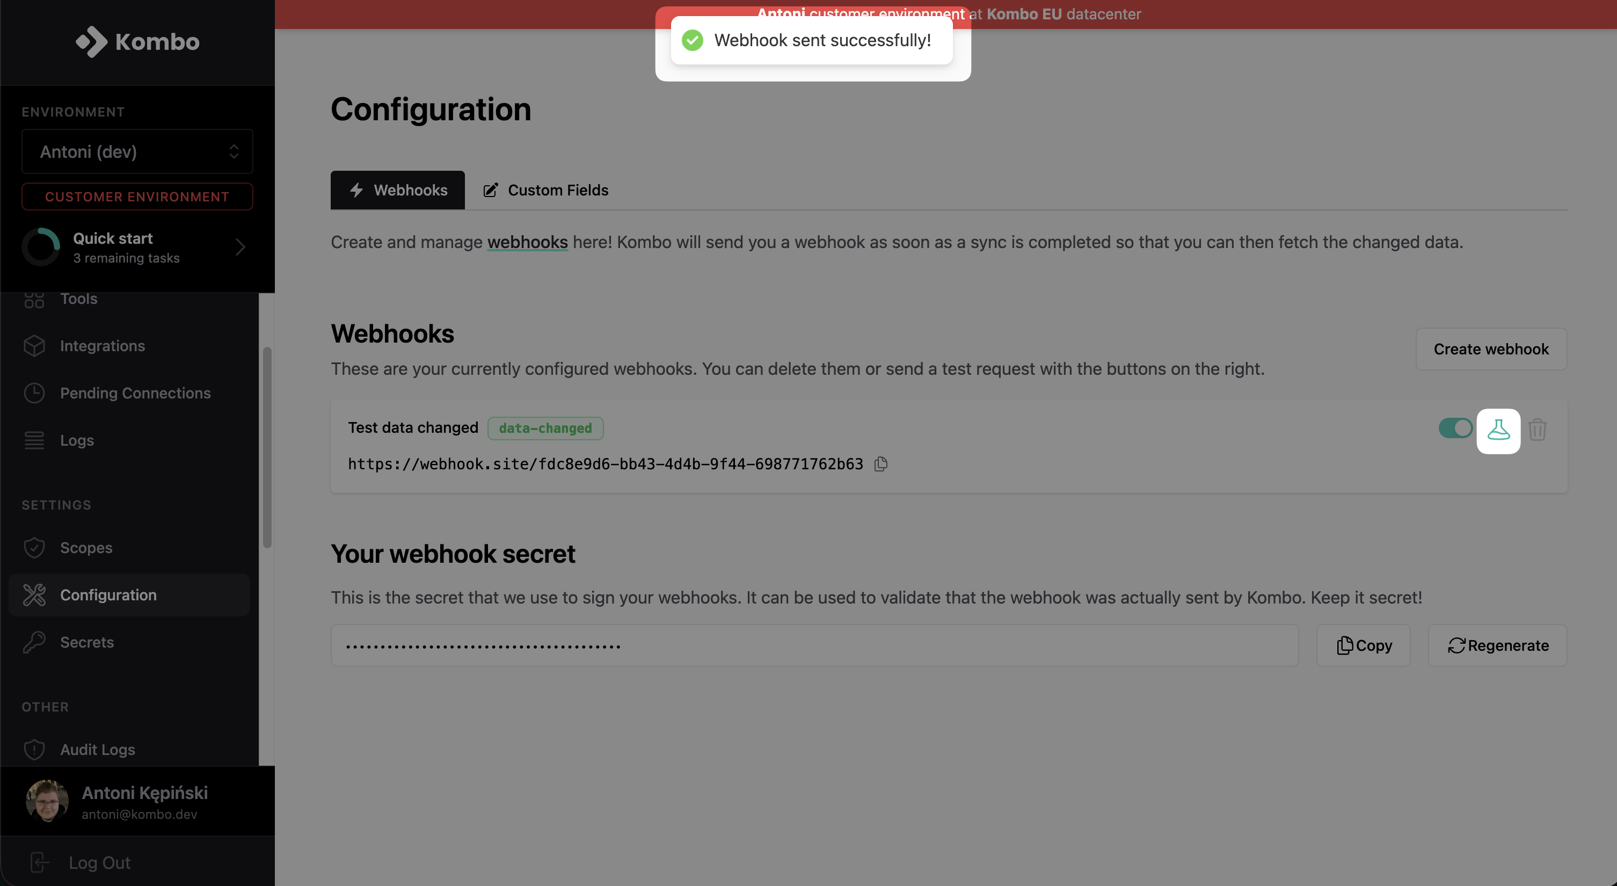
Task: Regenerate the webhook secret
Action: [1497, 645]
